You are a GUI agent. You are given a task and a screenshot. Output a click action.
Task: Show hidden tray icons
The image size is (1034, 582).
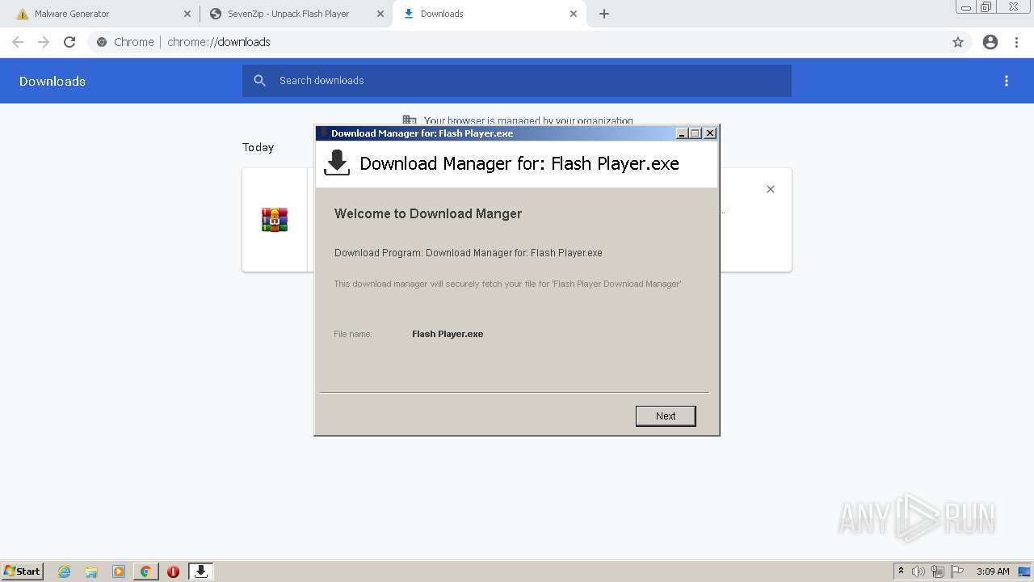coord(901,571)
